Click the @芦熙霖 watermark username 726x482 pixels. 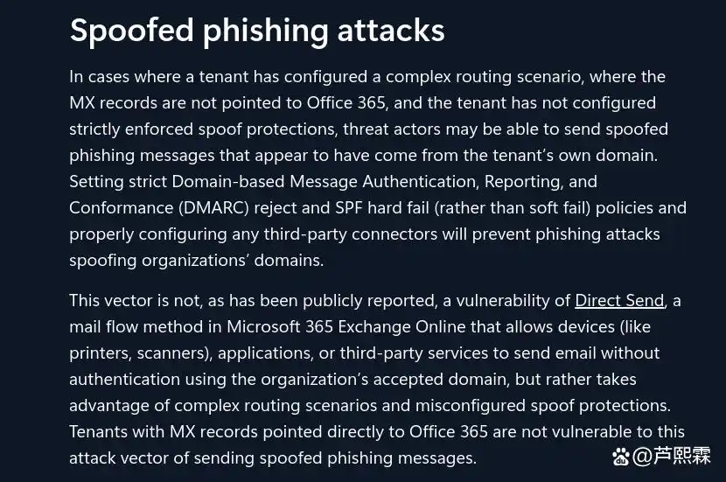click(672, 456)
